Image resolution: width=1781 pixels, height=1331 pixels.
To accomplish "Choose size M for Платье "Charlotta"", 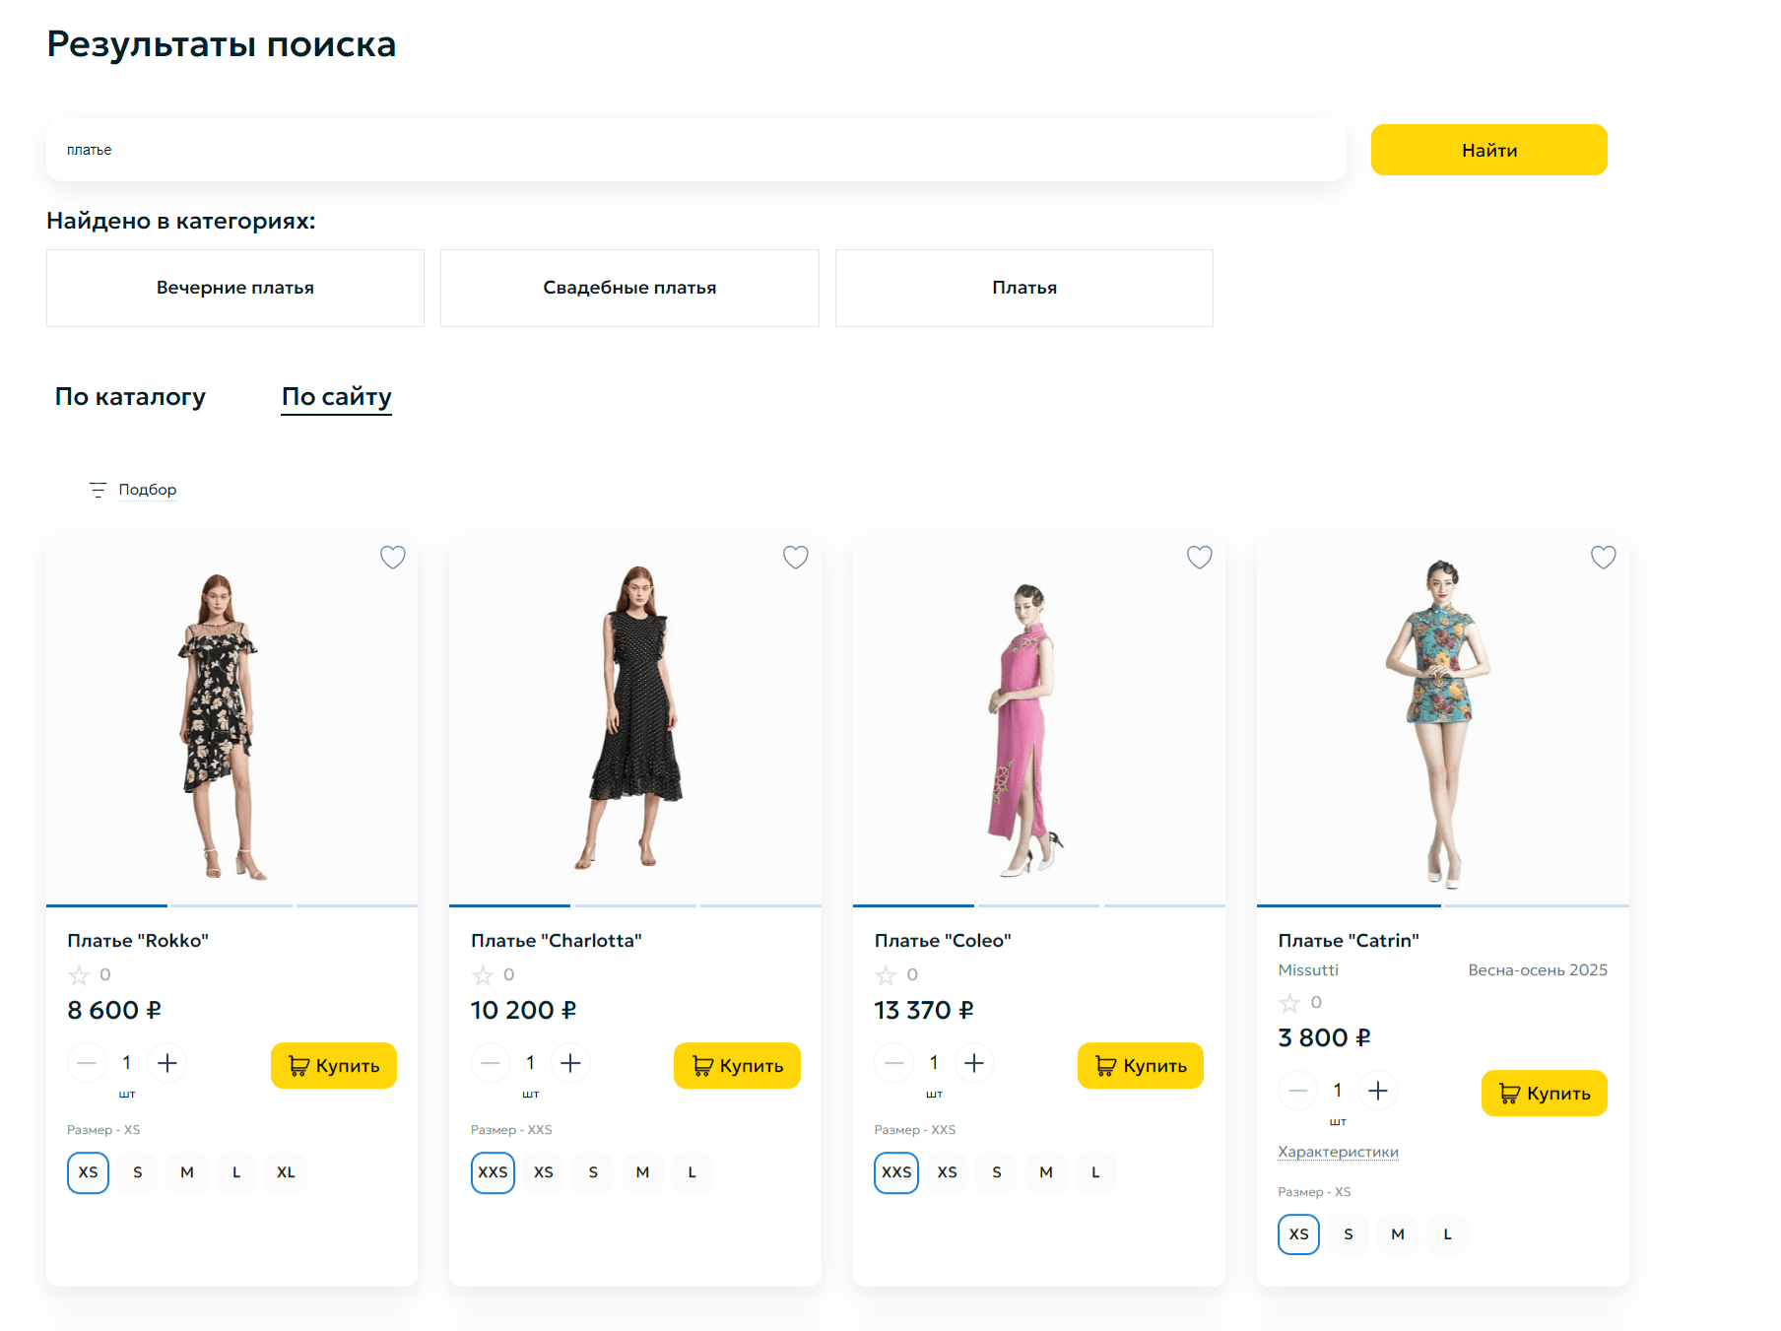I will coord(642,1172).
